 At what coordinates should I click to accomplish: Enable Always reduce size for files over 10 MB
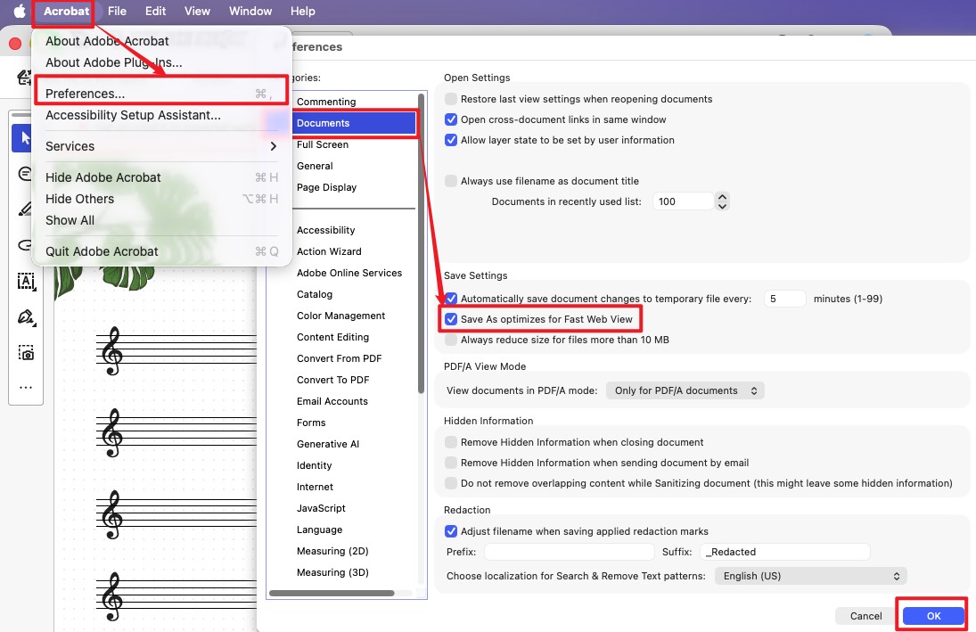click(x=451, y=340)
